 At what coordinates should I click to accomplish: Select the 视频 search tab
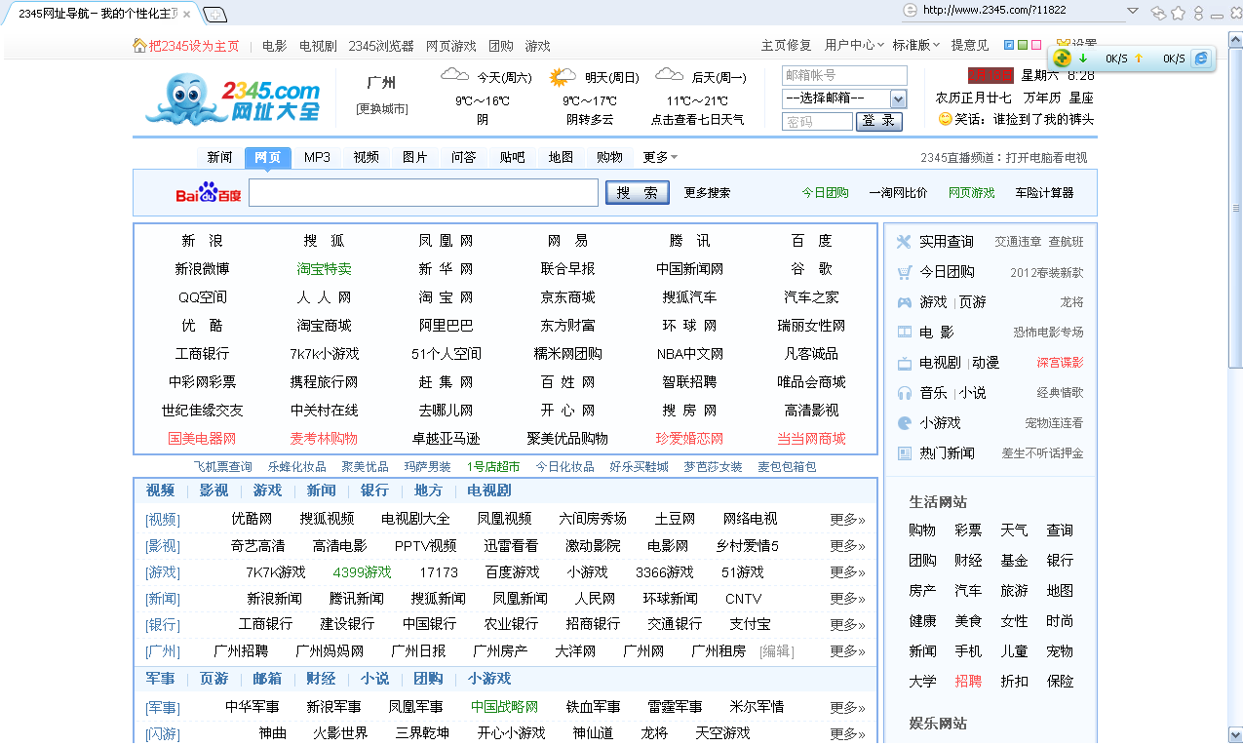tap(366, 157)
